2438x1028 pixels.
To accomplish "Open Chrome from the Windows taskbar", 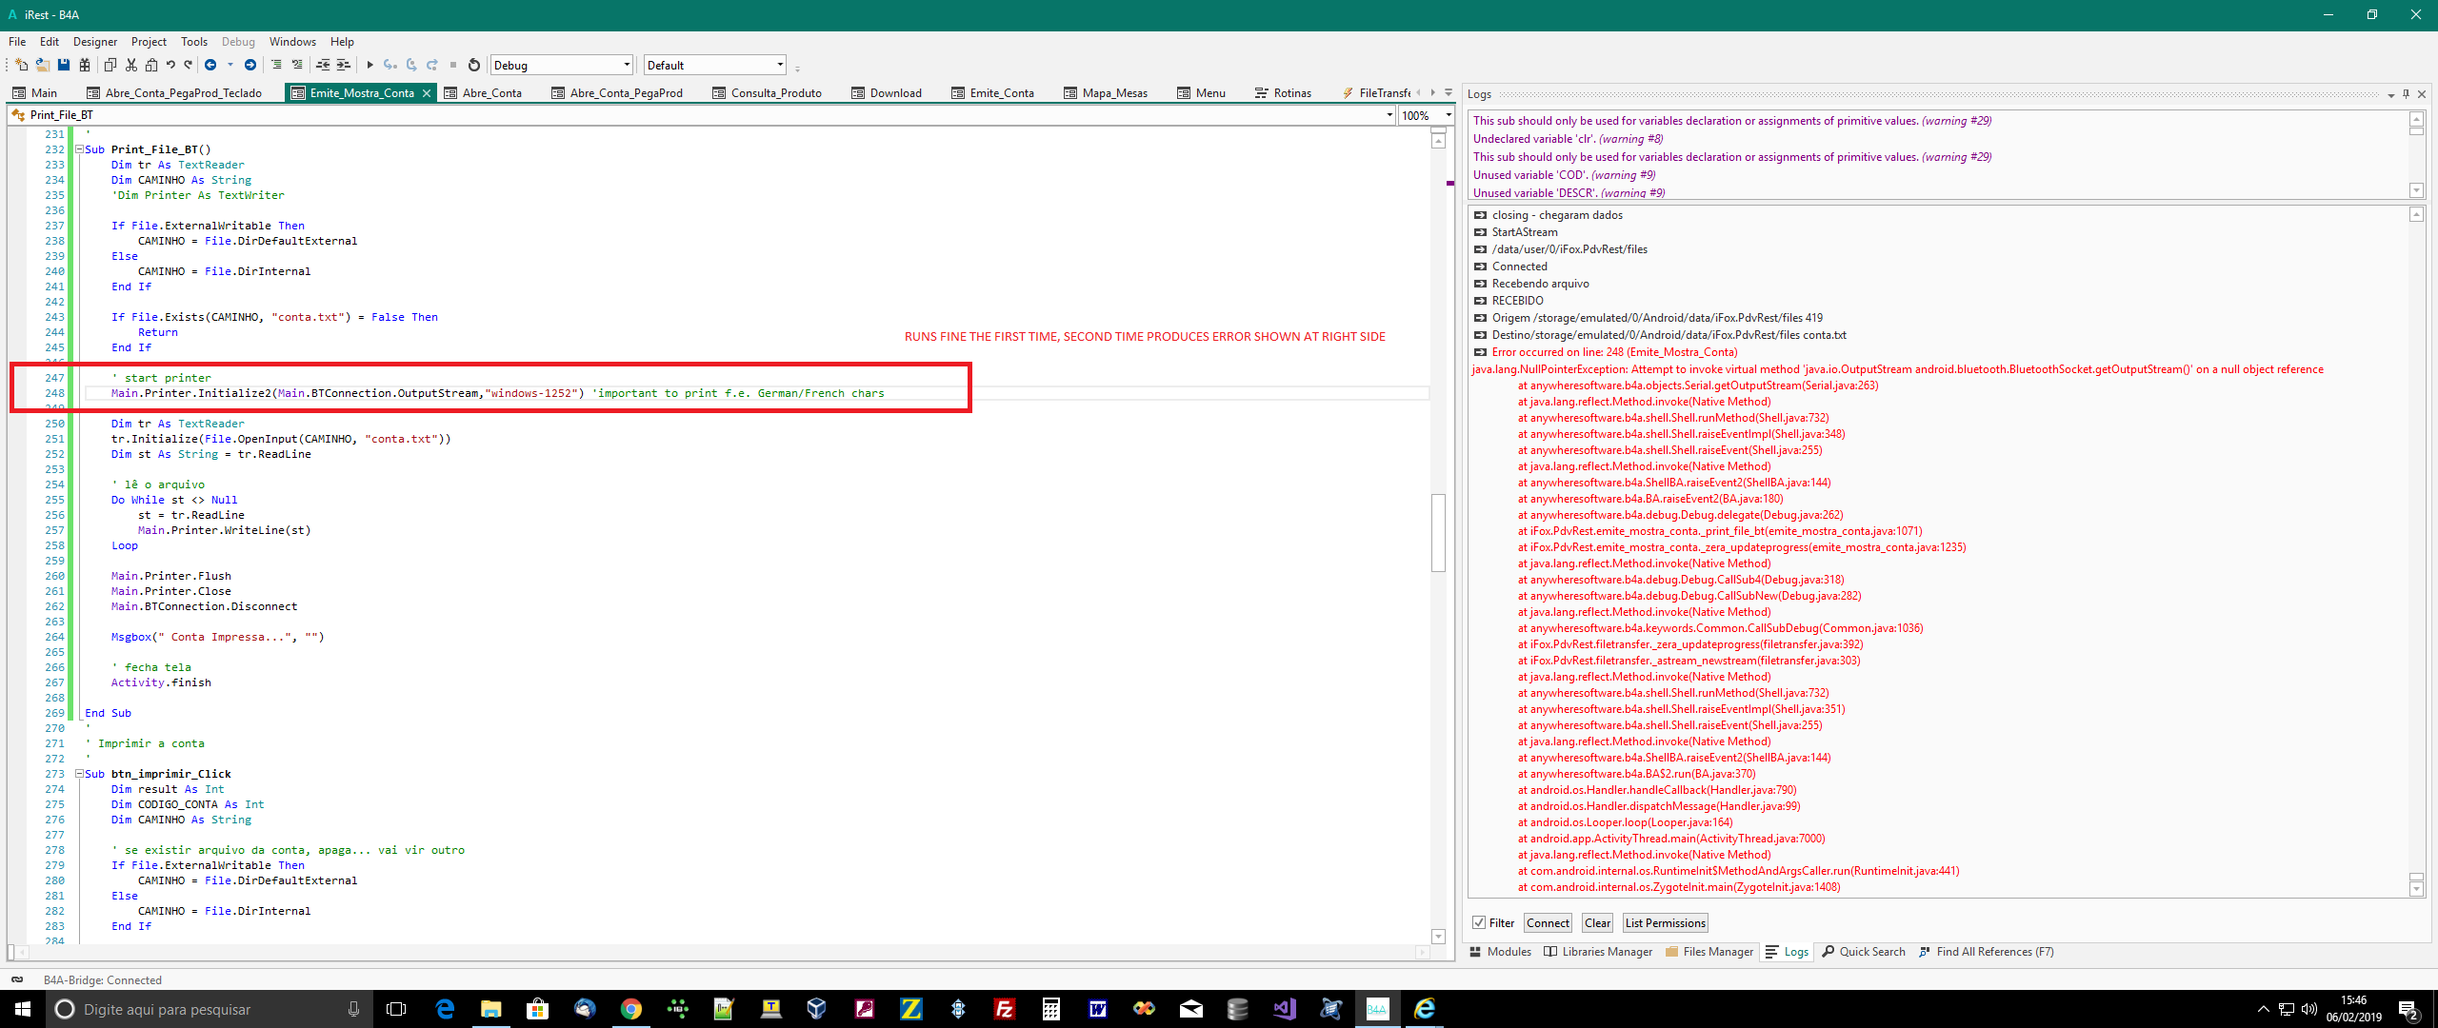I will pos(630,1009).
